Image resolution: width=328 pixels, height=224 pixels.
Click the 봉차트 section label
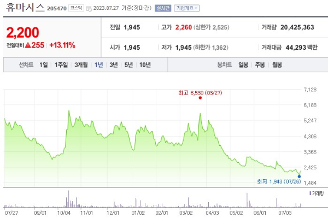click(225, 65)
